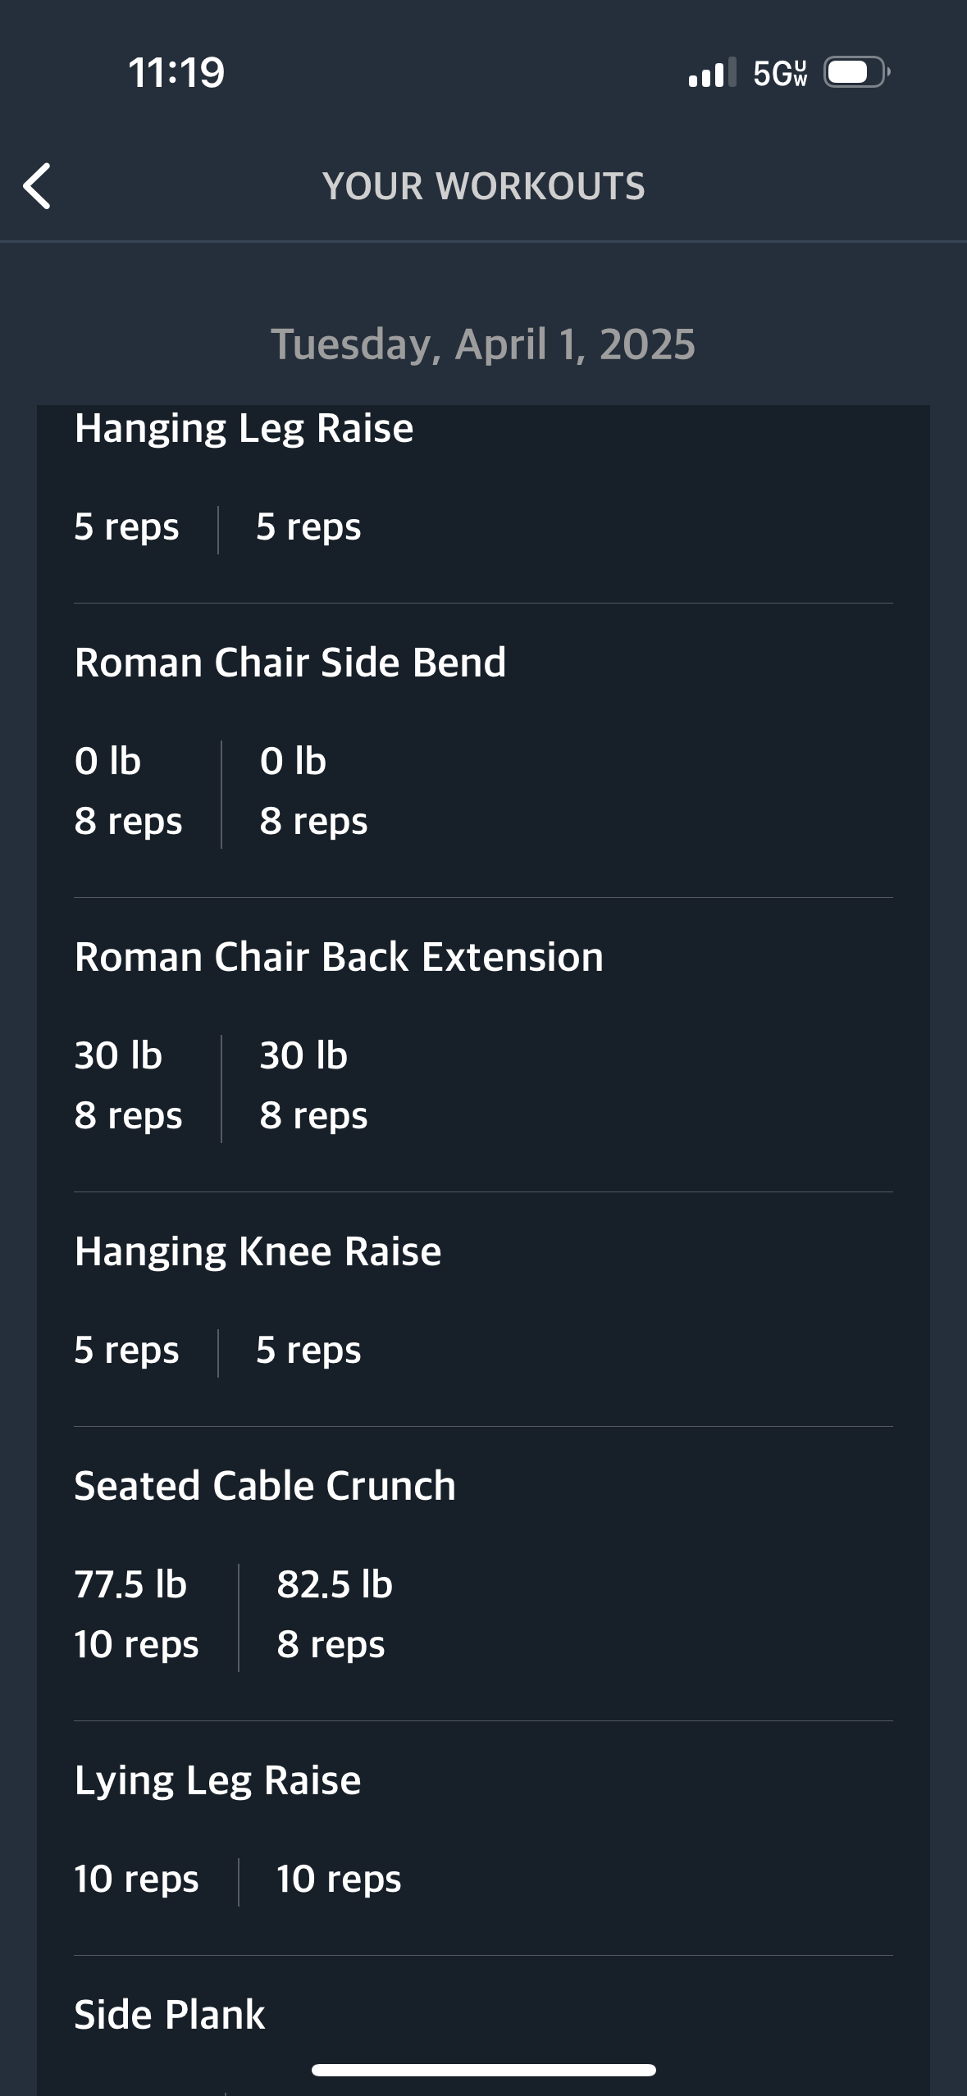Tap the 77.5 lb Seated Cable Crunch set

135,1614
